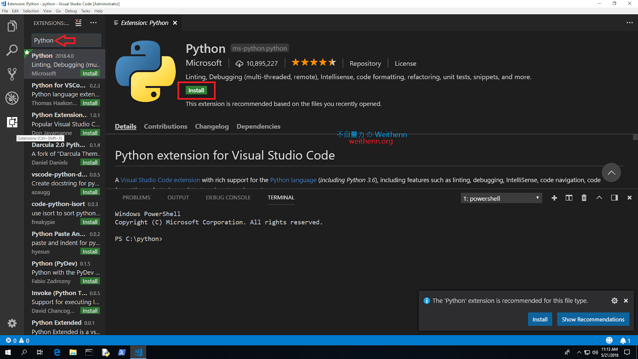
Task: Switch to the DEBUG CONSOLE tab
Action: point(228,197)
